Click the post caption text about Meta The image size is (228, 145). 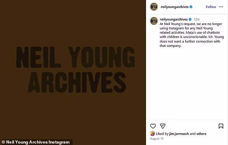pos(192,35)
